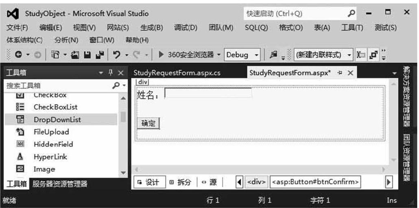Open the 工具(T) menu
Viewport: 419px width, 208px height.
tap(352, 28)
